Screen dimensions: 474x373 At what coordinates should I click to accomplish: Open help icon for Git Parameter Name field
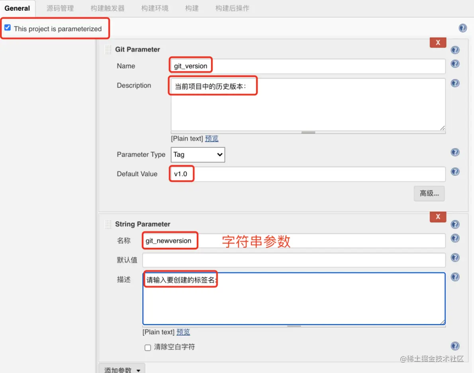coord(455,64)
